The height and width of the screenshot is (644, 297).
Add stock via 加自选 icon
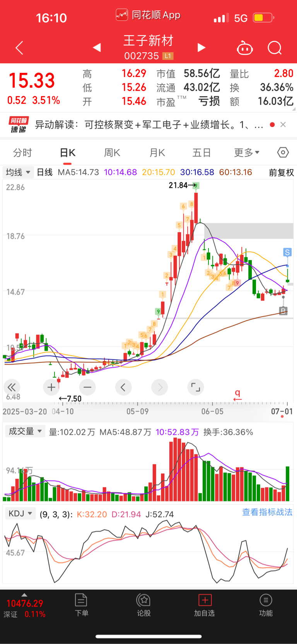click(205, 605)
